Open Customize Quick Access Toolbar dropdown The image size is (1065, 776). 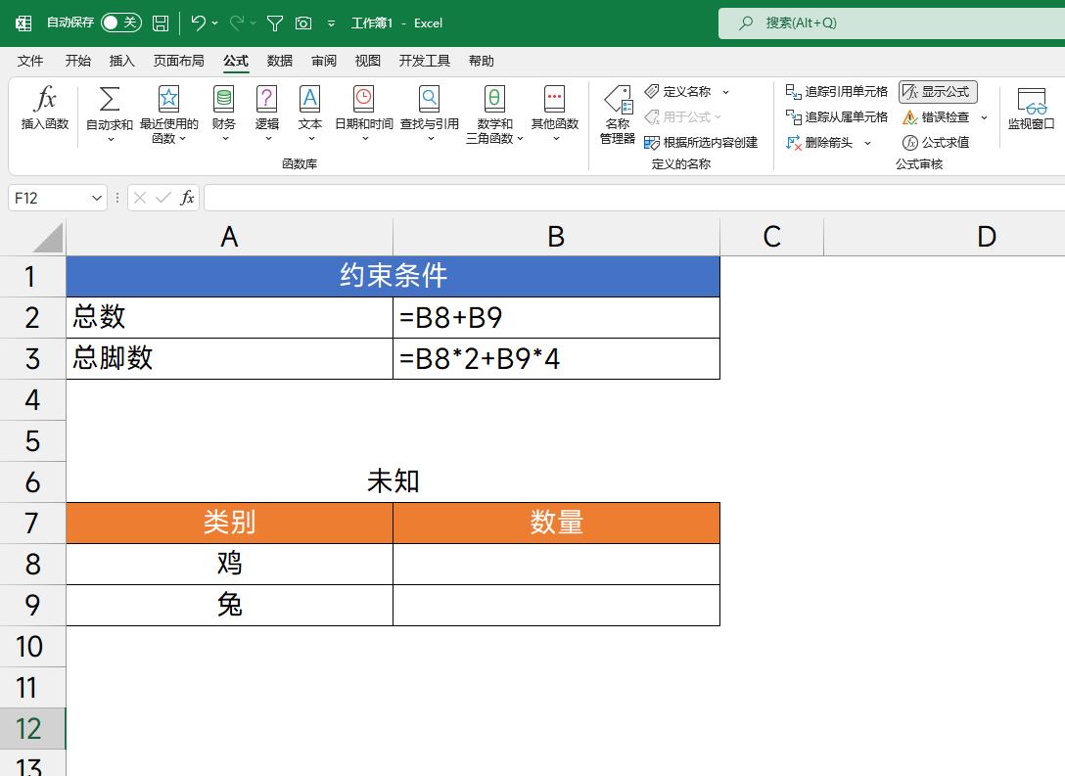tap(331, 23)
